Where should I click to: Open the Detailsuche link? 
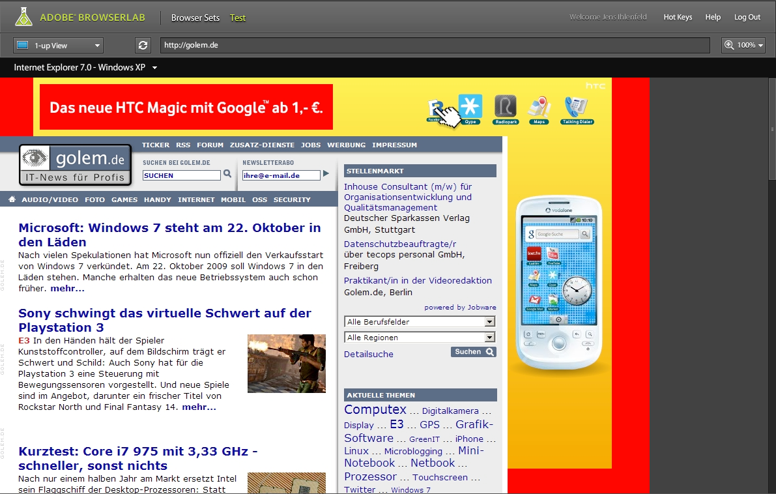369,354
